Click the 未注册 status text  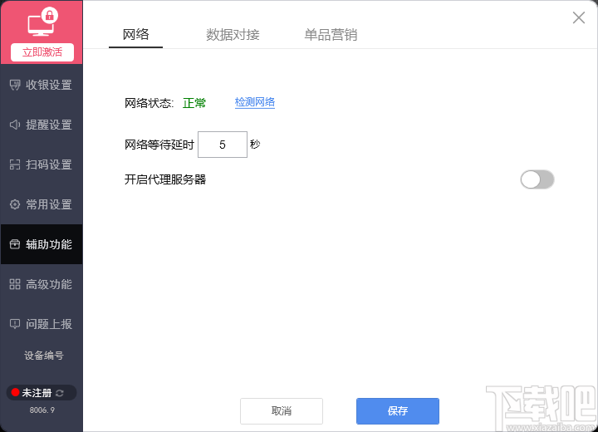[37, 393]
